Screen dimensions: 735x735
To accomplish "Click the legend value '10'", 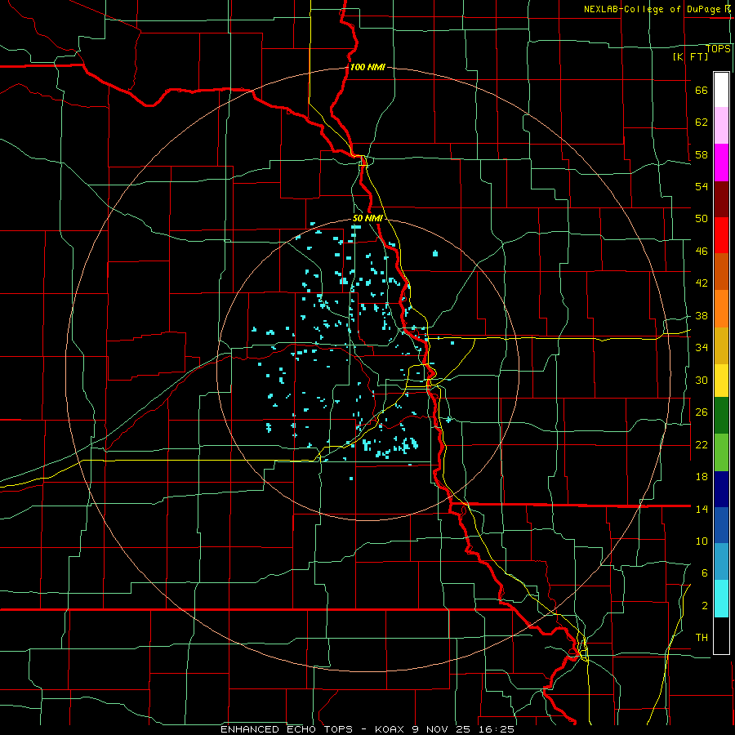I will pyautogui.click(x=702, y=541).
